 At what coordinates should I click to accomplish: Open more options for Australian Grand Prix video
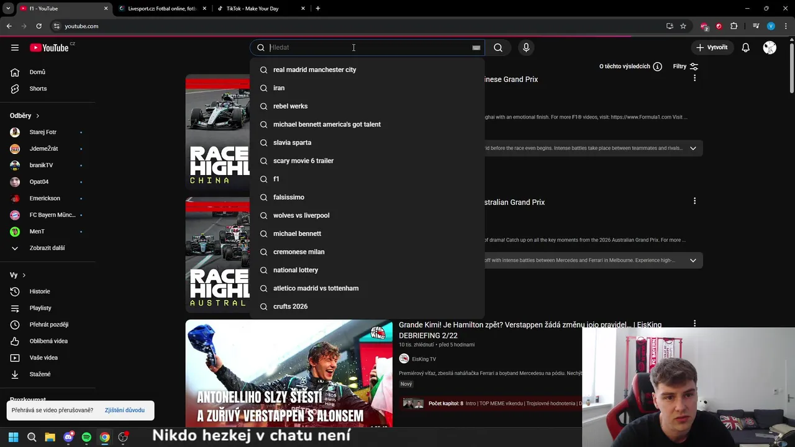[694, 201]
